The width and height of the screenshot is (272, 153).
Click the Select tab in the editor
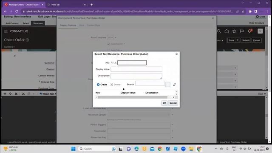coord(26,23)
